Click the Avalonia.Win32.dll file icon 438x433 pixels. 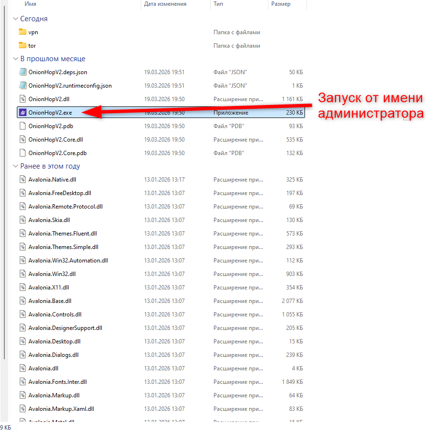(23, 274)
